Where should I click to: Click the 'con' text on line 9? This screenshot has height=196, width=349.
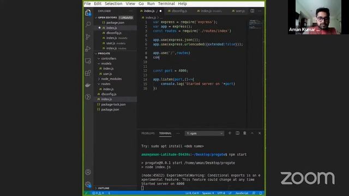coord(156,58)
